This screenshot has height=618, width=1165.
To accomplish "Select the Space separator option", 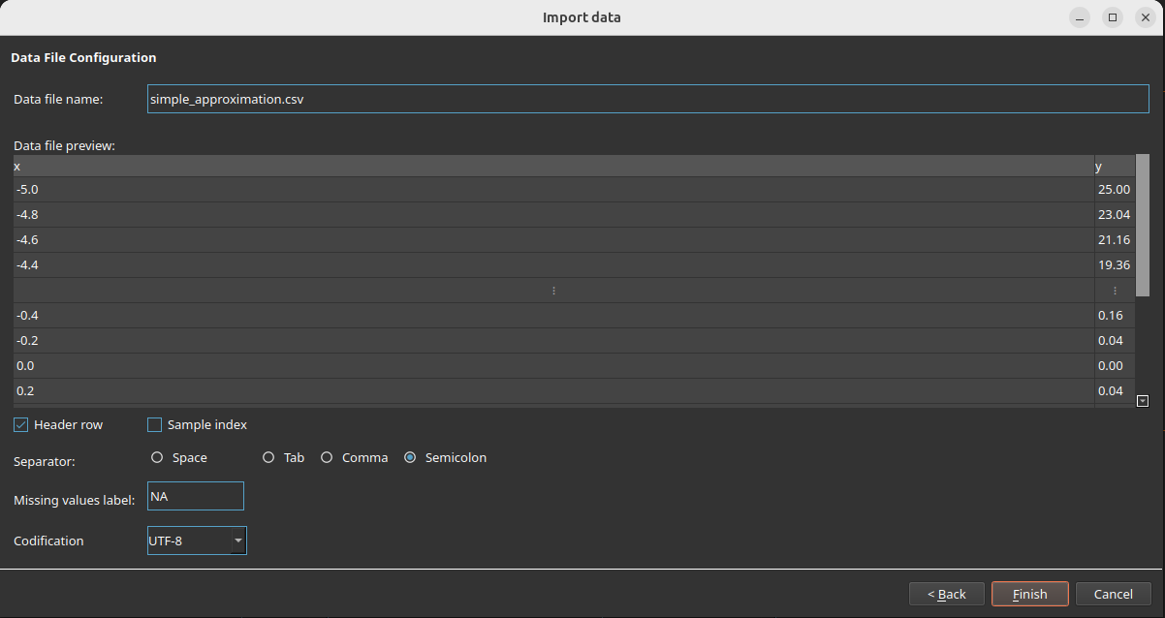I will click(157, 457).
